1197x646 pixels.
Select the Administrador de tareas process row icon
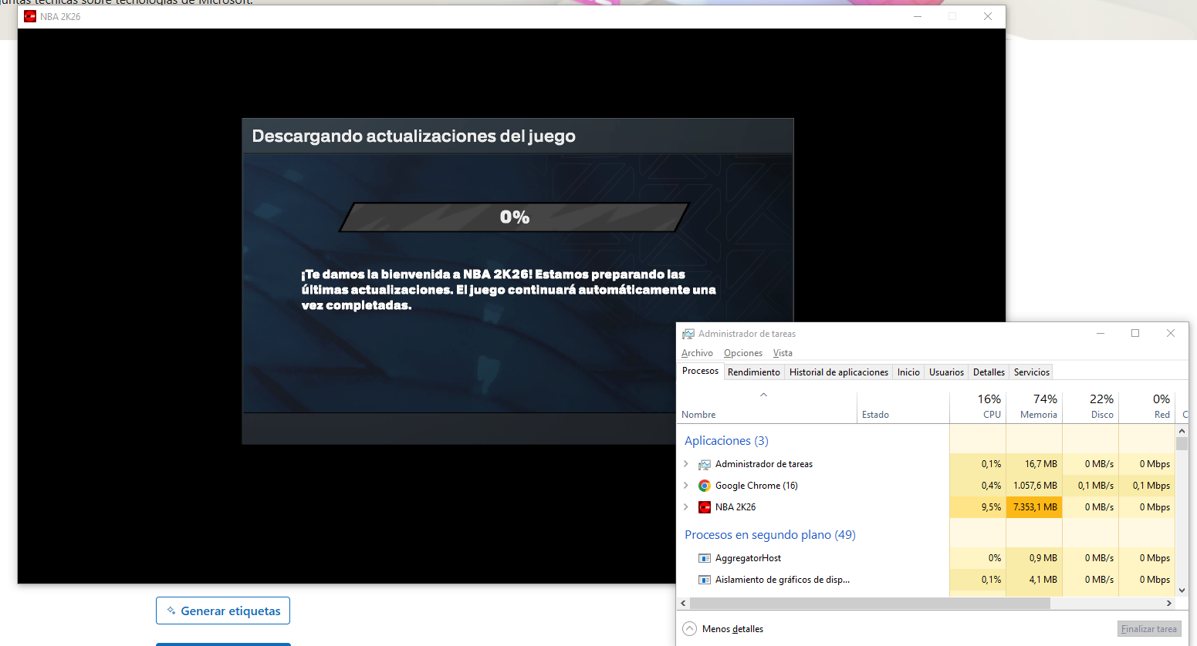coord(705,464)
